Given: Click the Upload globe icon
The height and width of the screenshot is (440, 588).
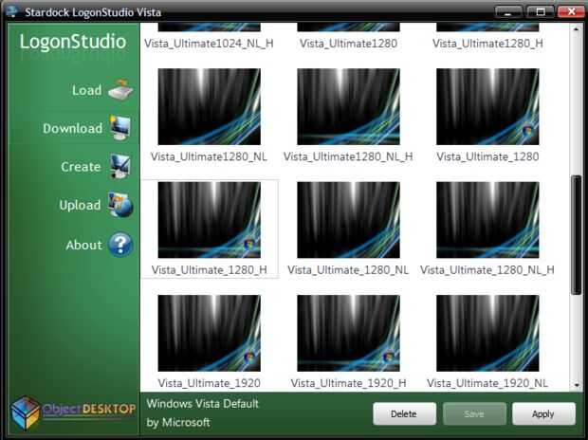Looking at the screenshot, I should [120, 205].
